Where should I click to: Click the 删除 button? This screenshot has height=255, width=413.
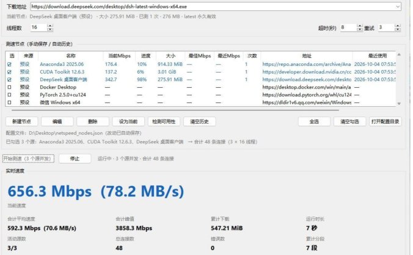[93, 121]
